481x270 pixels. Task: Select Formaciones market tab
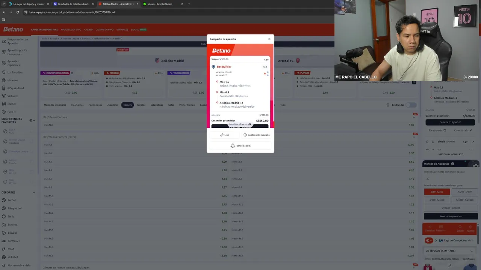tap(95, 105)
